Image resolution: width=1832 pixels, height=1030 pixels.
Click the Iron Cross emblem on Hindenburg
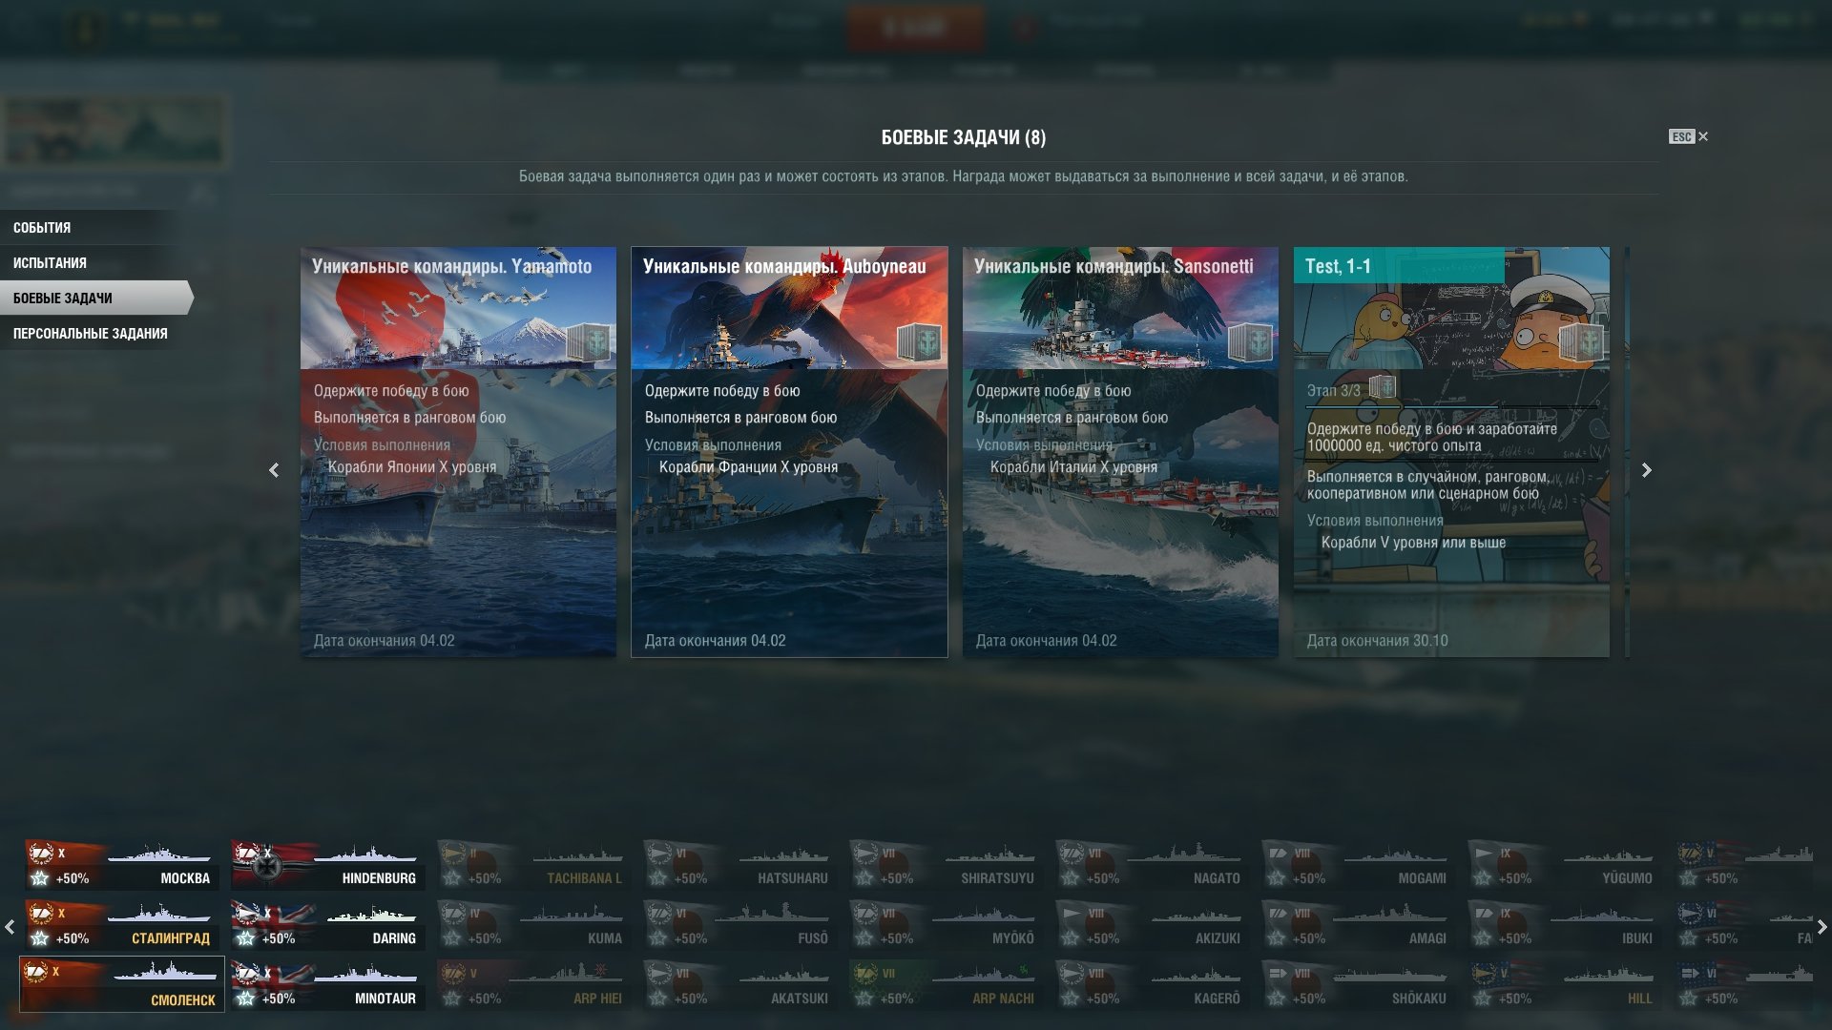[268, 866]
